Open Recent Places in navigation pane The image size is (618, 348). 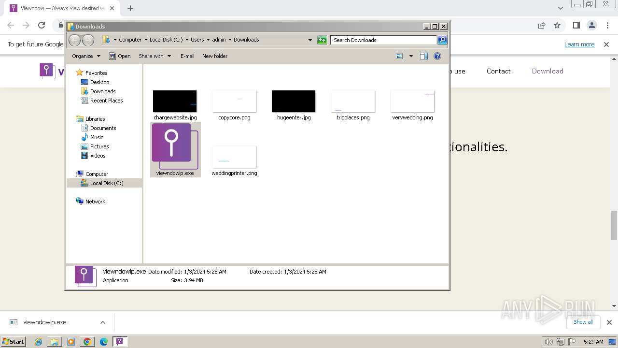tap(106, 101)
